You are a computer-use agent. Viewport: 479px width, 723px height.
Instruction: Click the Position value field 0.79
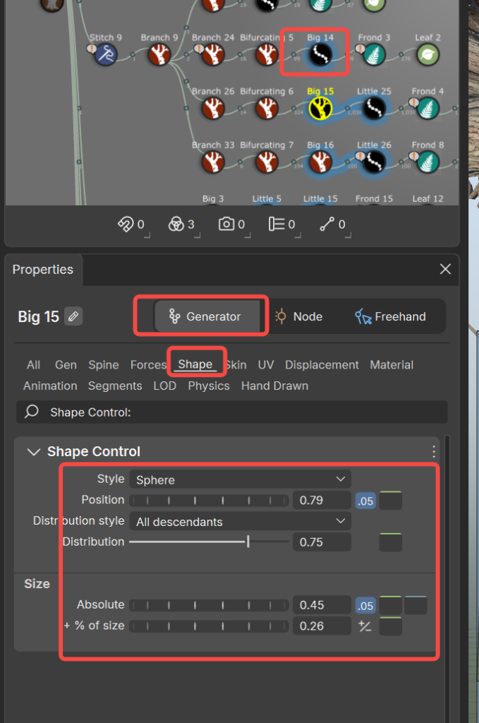pos(322,501)
